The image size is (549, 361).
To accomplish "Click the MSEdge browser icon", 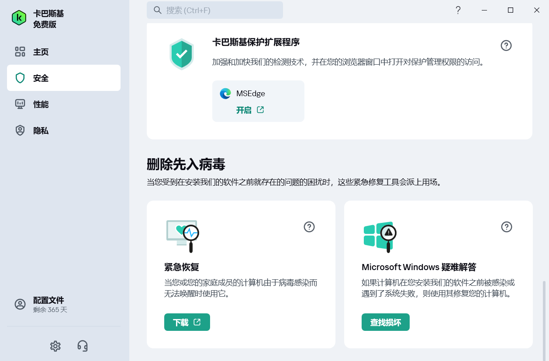I will tap(225, 94).
